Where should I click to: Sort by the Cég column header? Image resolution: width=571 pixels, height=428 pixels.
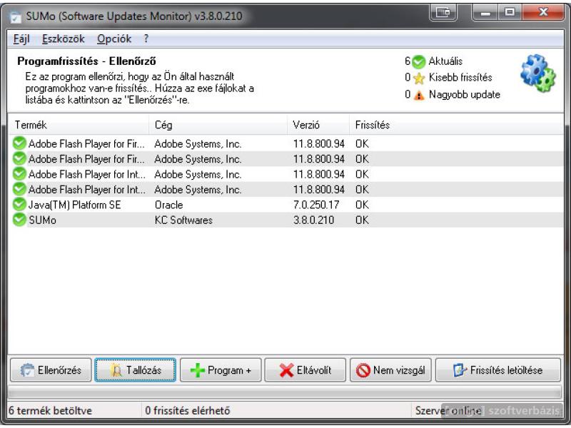218,125
